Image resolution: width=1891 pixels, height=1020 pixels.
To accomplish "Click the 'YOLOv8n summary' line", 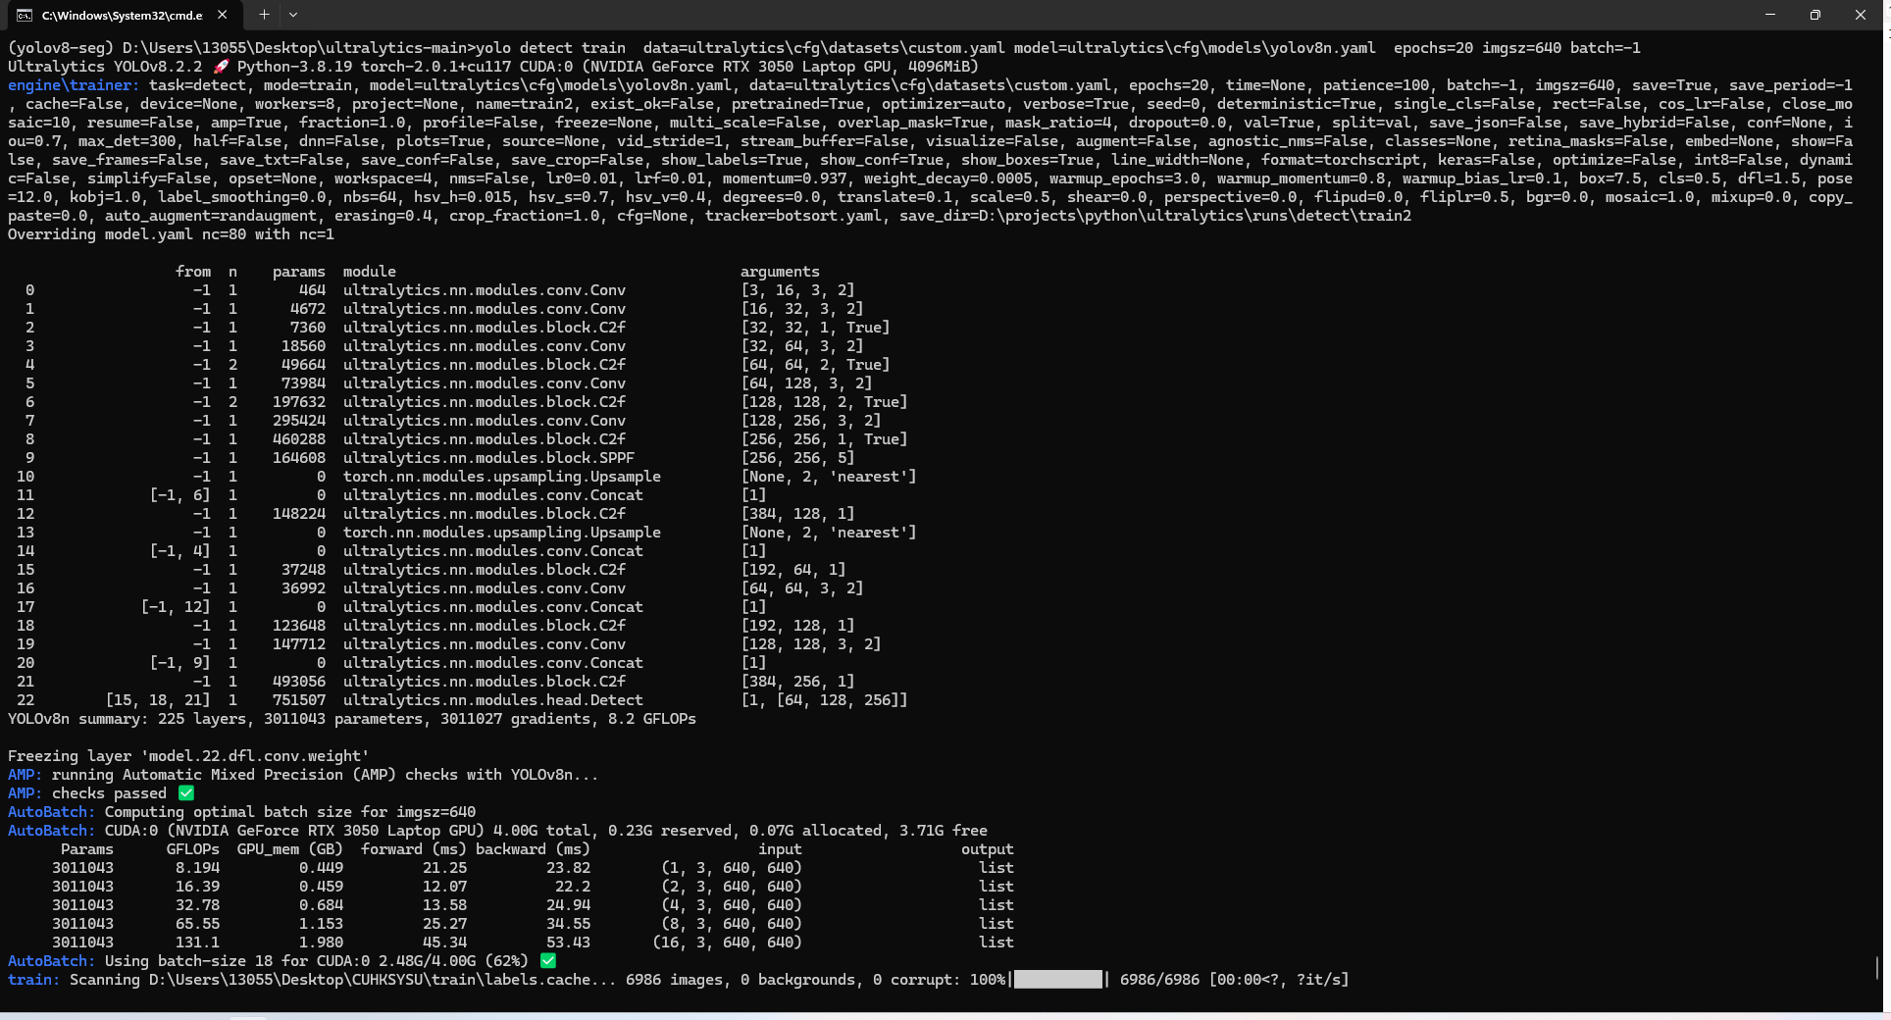I will pos(352,719).
